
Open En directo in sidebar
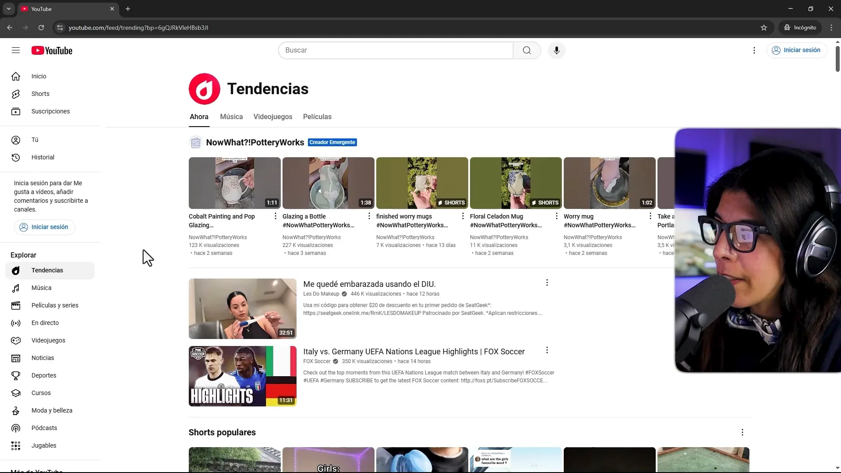[50, 323]
